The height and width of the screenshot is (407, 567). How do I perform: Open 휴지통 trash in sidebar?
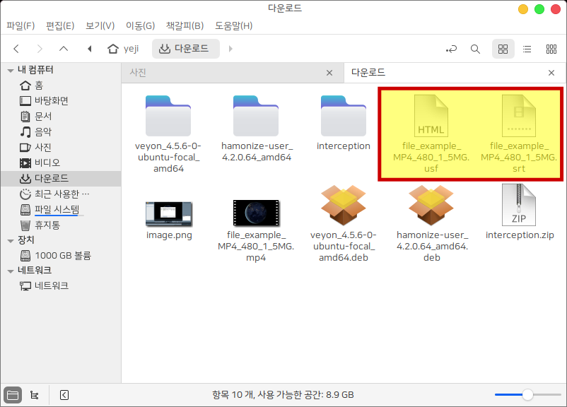pos(47,225)
